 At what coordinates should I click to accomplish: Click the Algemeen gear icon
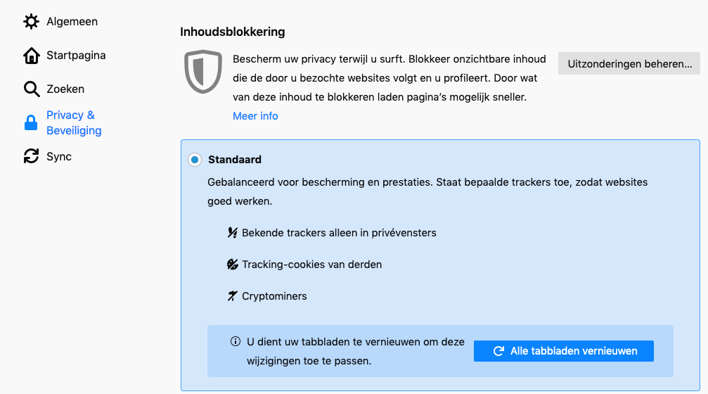pyautogui.click(x=32, y=22)
